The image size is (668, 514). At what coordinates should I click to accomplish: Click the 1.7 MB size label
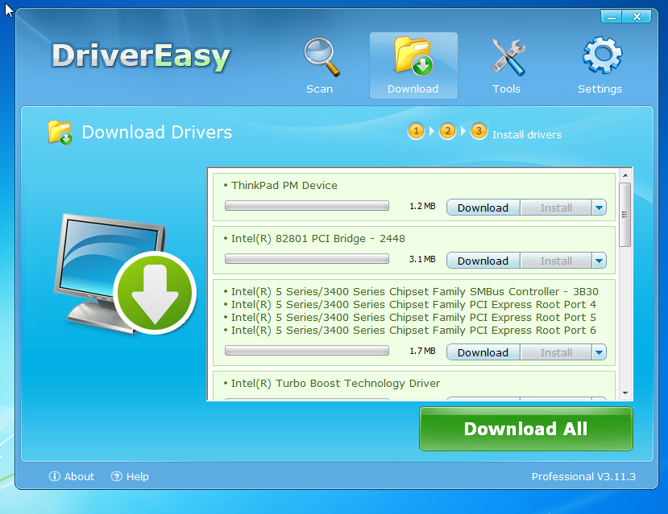422,352
